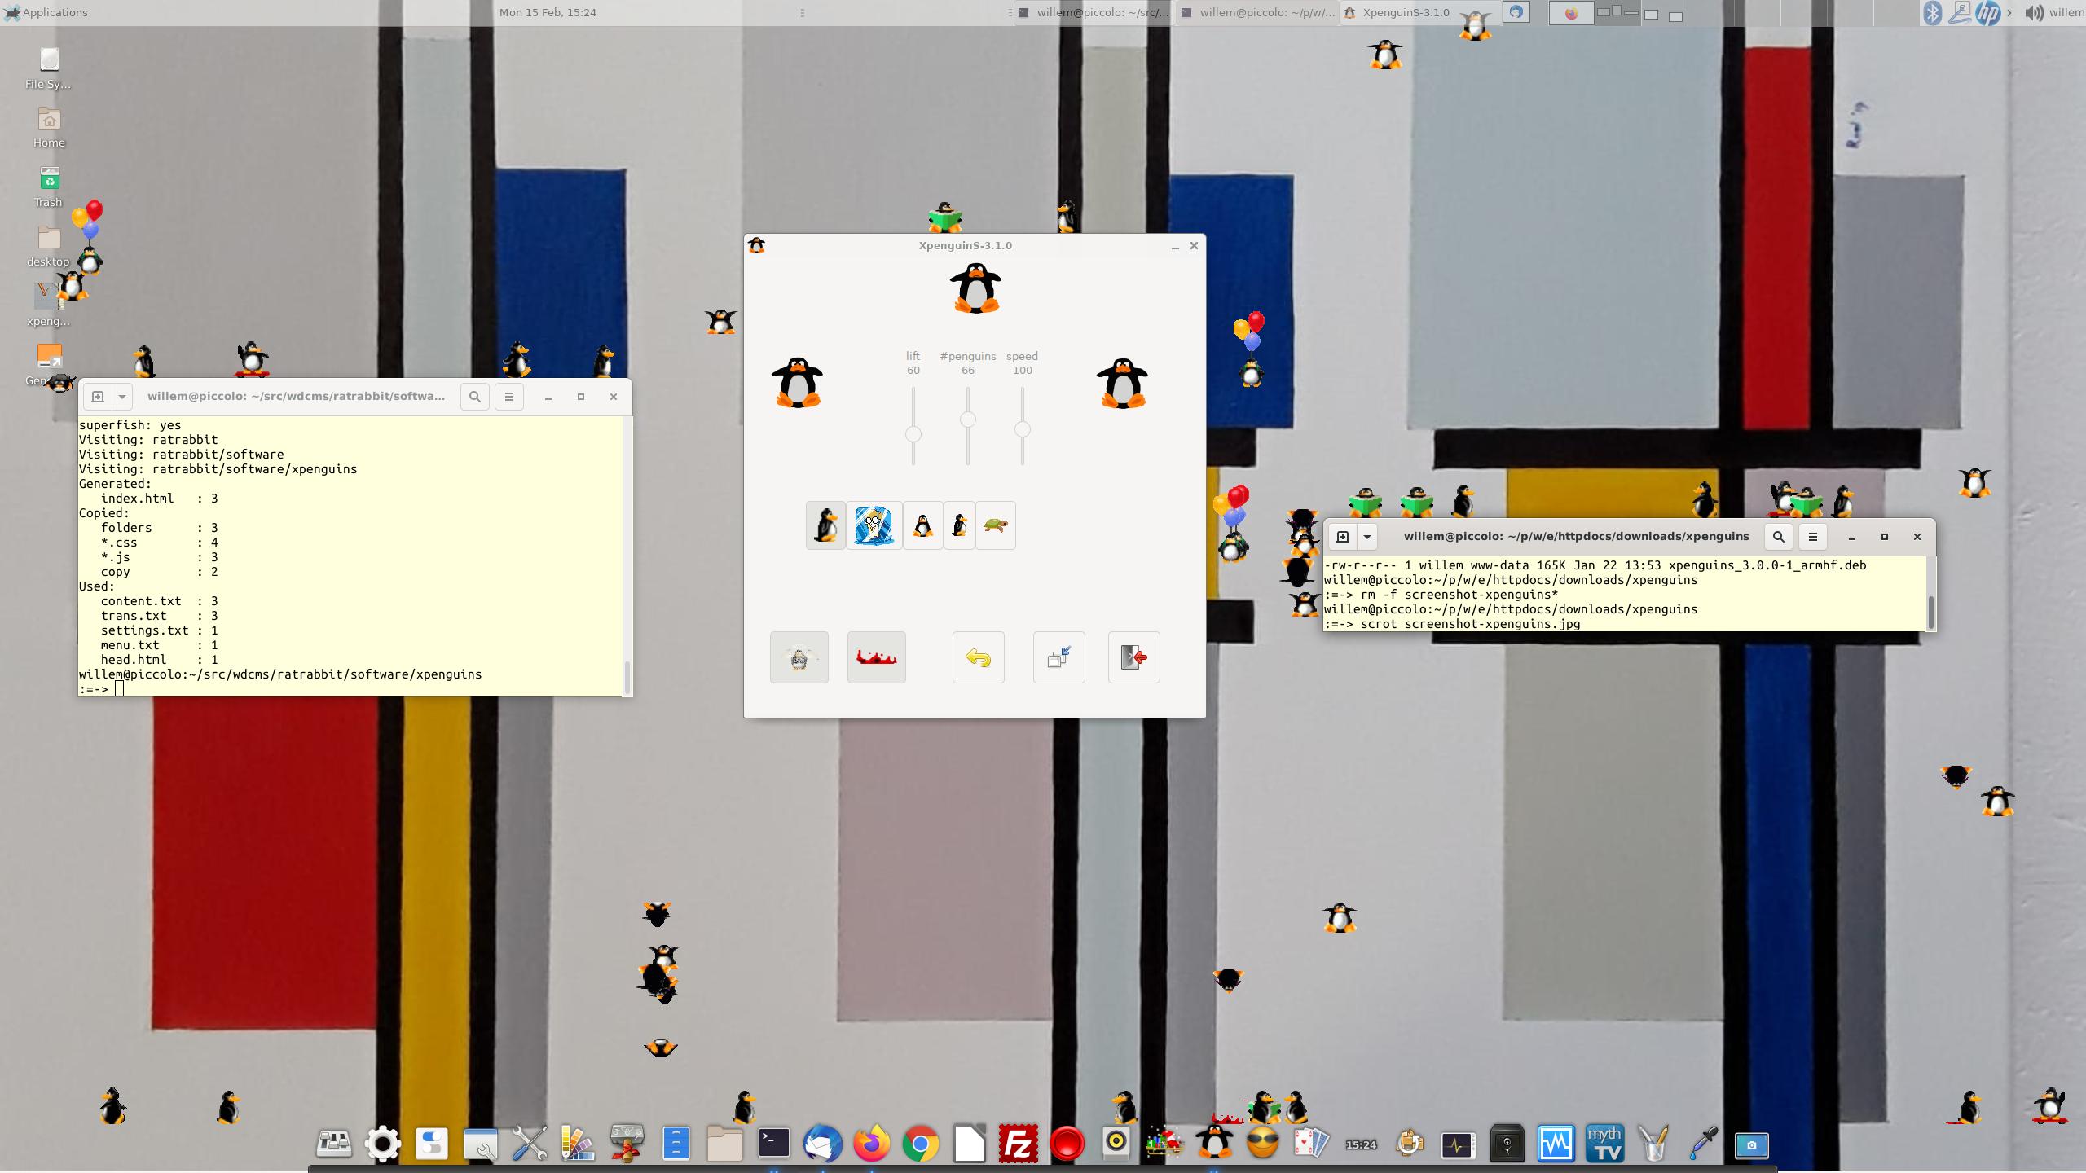The width and height of the screenshot is (2086, 1173).
Task: Switch to the willem@piccolo ~/p/w taskbar window
Action: [1257, 12]
